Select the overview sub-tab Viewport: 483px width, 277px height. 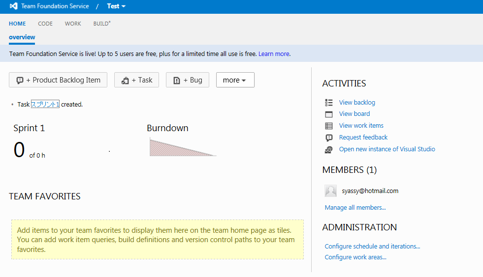pyautogui.click(x=22, y=37)
